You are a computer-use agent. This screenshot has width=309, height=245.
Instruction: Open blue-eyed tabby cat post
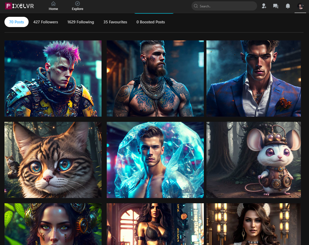(53, 160)
